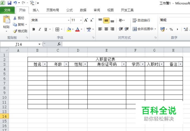Open 学历 column filter dropdown
This screenshot has width=190, height=131.
tap(142, 64)
